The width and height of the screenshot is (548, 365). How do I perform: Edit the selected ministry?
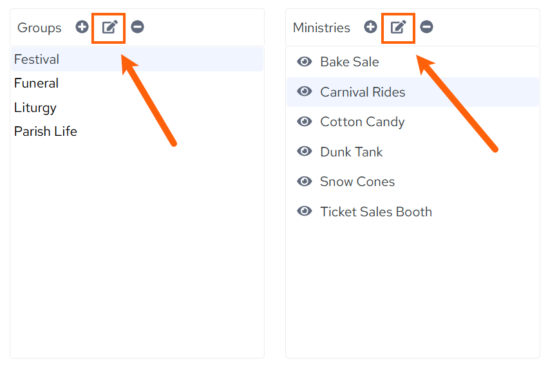[x=398, y=27]
